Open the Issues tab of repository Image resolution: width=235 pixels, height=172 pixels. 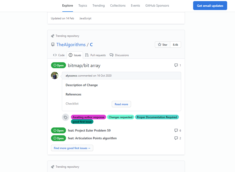[75, 55]
